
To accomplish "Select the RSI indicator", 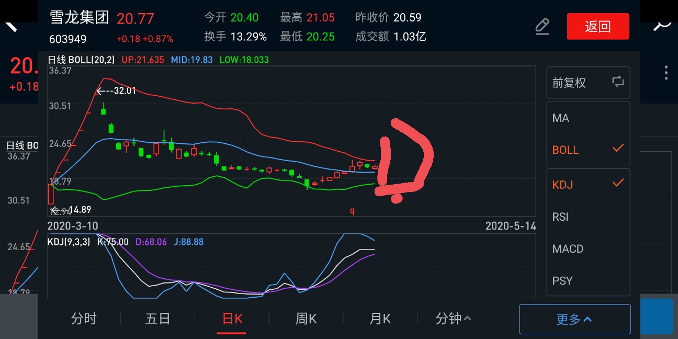I will (x=560, y=217).
